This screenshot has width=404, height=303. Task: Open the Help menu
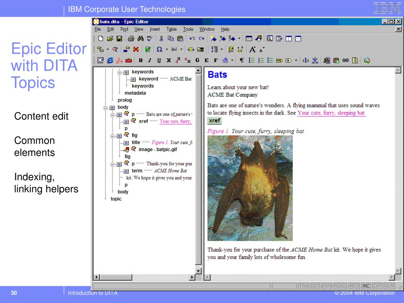pyautogui.click(x=225, y=29)
